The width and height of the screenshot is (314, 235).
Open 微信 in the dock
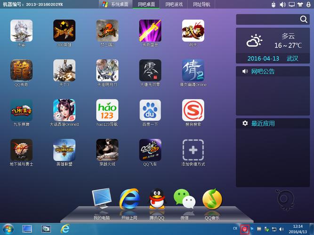184,200
